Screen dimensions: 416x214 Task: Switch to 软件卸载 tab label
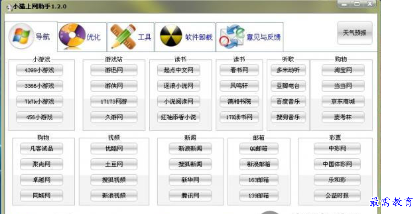click(x=199, y=37)
